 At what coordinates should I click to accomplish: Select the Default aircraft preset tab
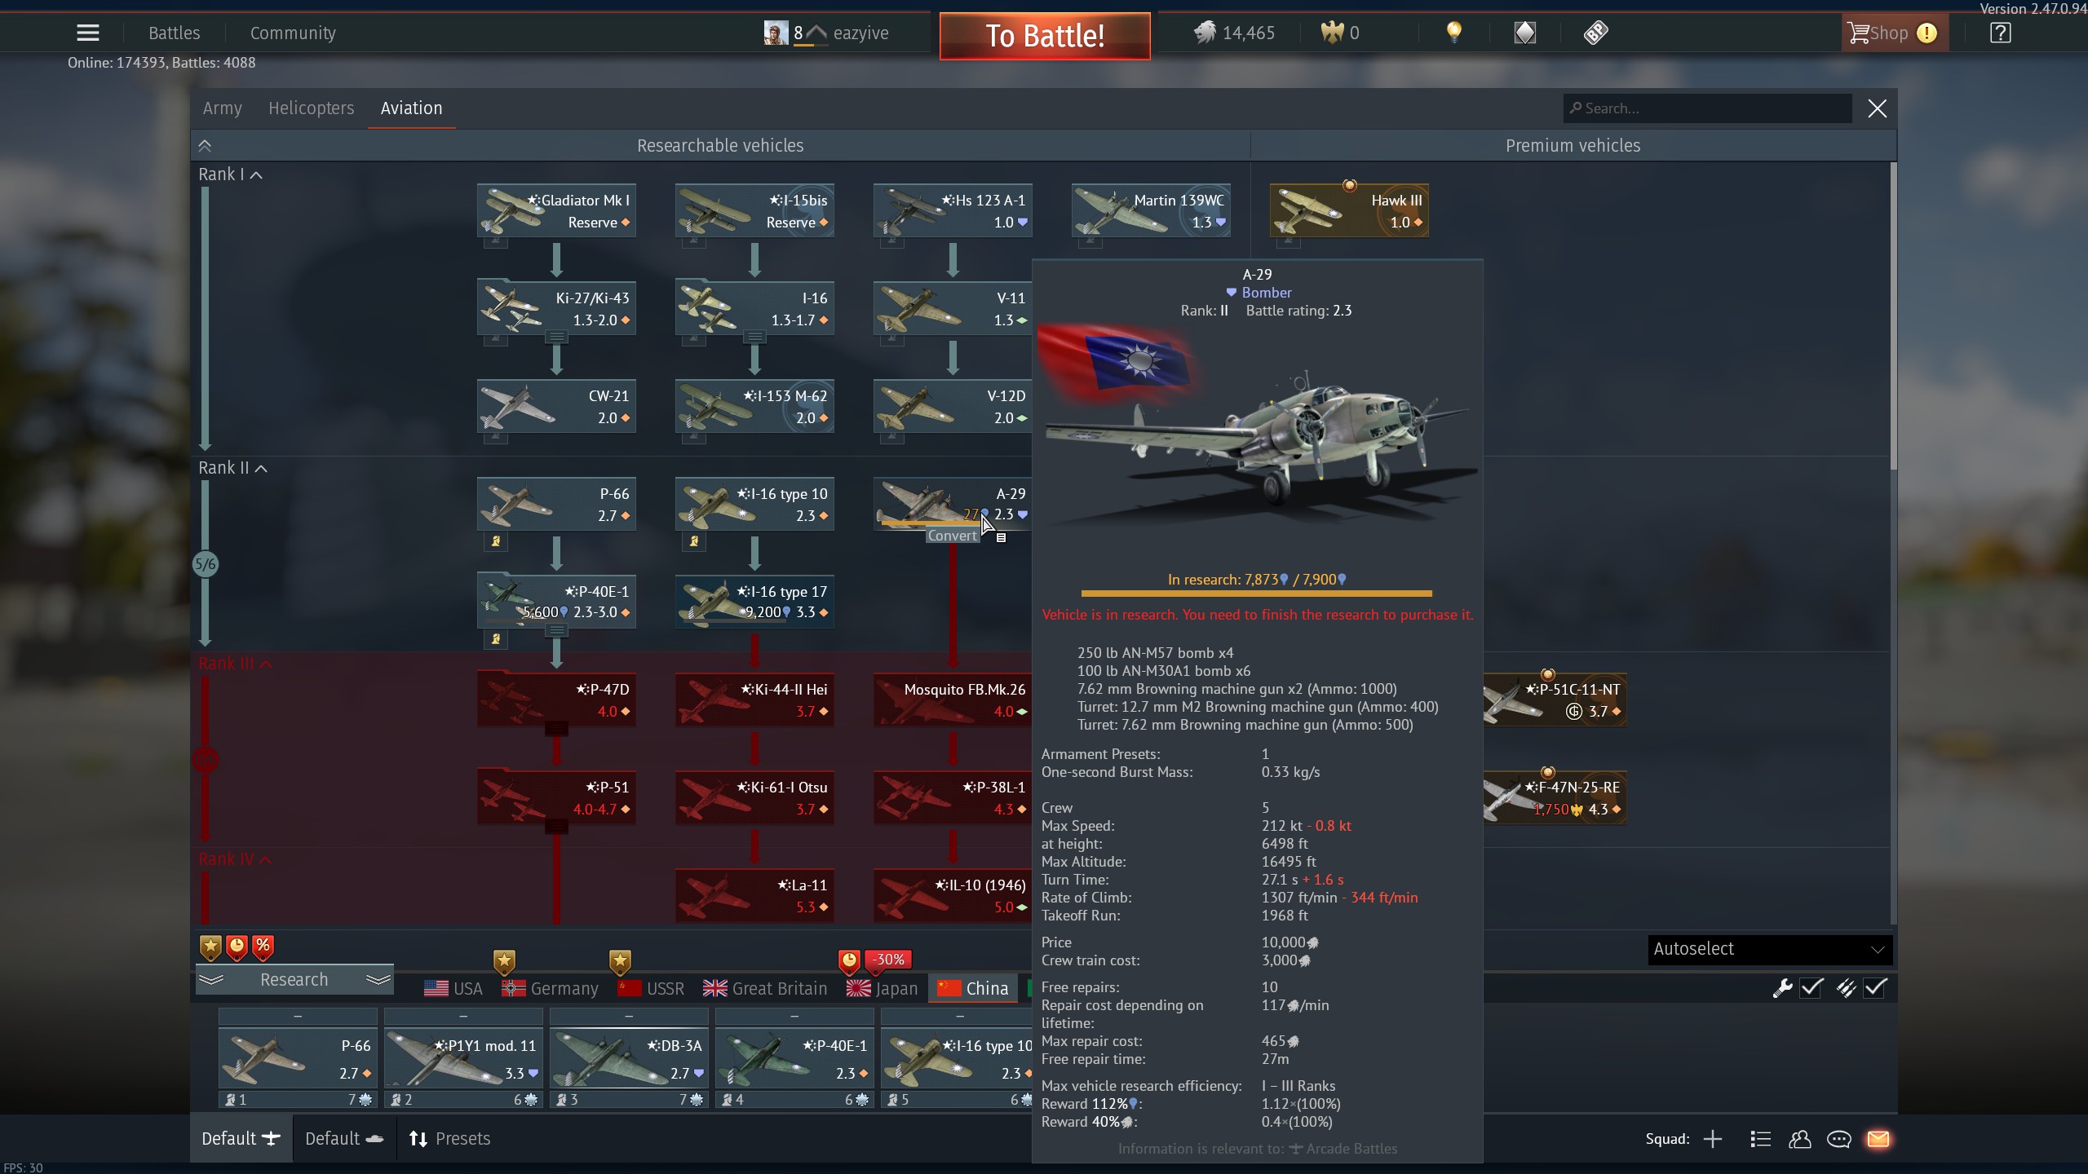tap(241, 1139)
